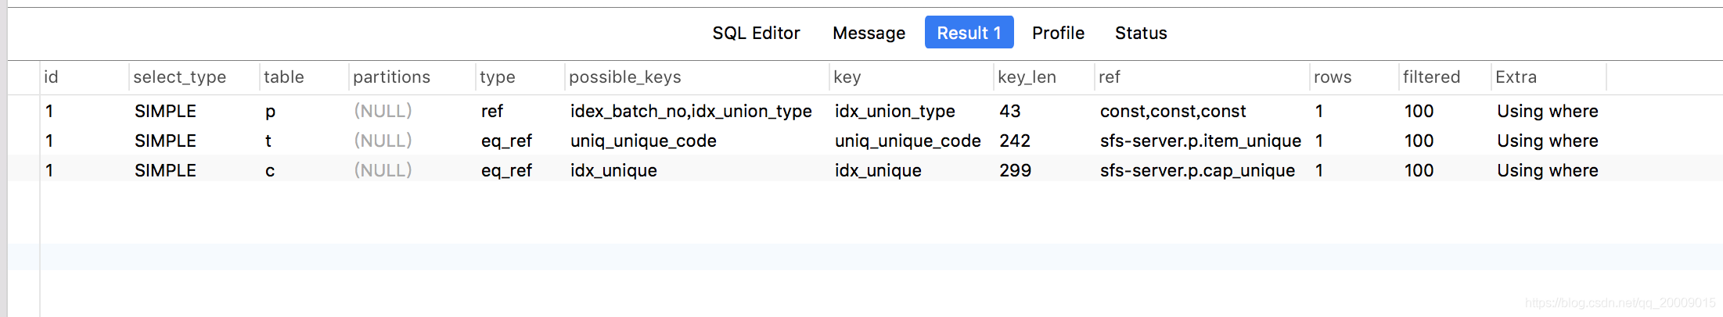Open the Message tab
This screenshot has width=1723, height=317.
pos(869,33)
